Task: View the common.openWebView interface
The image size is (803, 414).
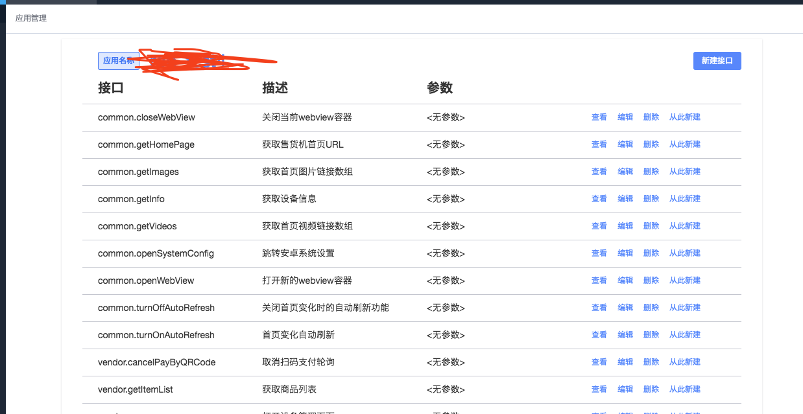Action: click(x=599, y=281)
